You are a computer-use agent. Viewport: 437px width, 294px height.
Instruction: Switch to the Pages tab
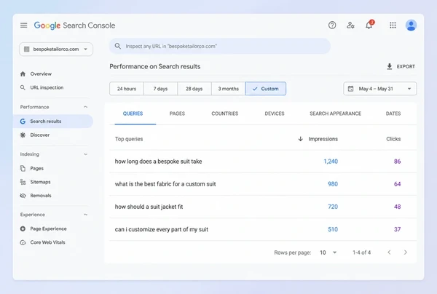177,114
